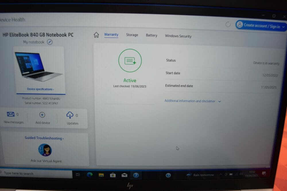287x191 pixels.
Task: Click the start date value 12/05/2022
Action: 270,75
